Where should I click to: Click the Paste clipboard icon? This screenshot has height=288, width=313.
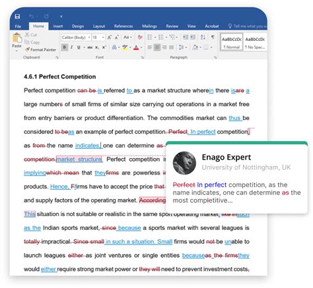(17, 38)
